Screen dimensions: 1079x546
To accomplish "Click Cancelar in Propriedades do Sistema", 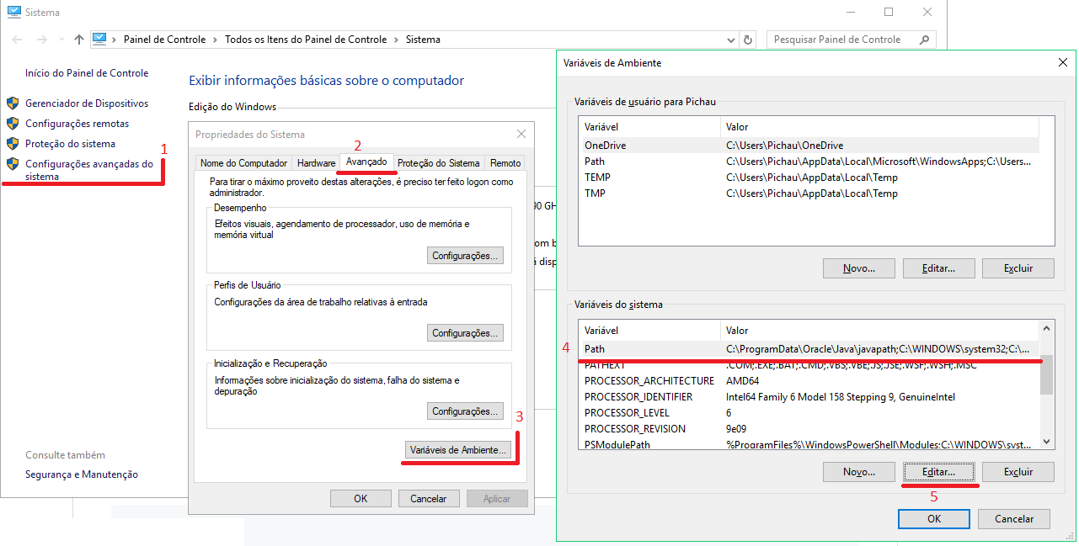I will [x=429, y=498].
